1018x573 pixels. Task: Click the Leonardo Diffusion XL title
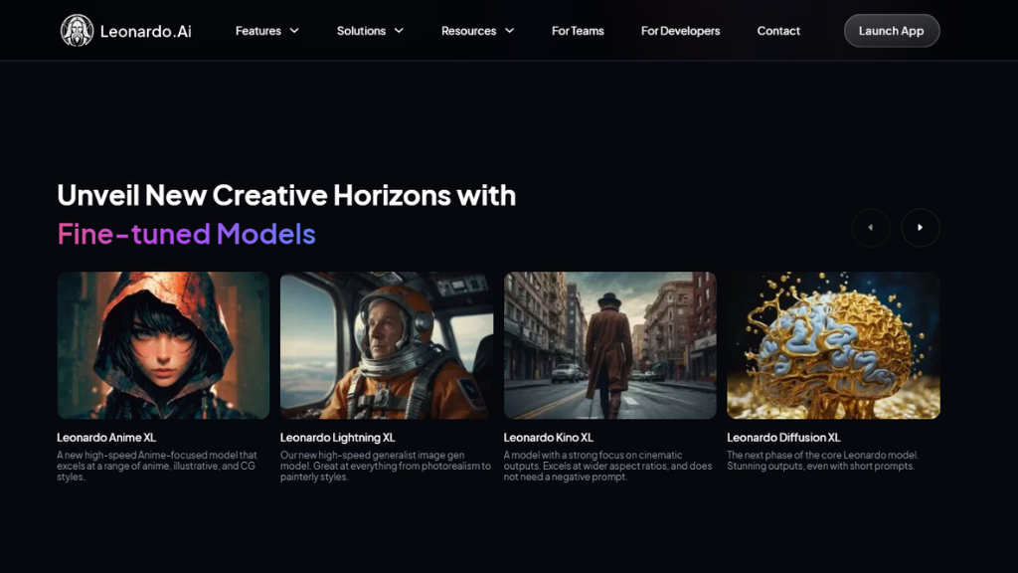[x=783, y=438]
